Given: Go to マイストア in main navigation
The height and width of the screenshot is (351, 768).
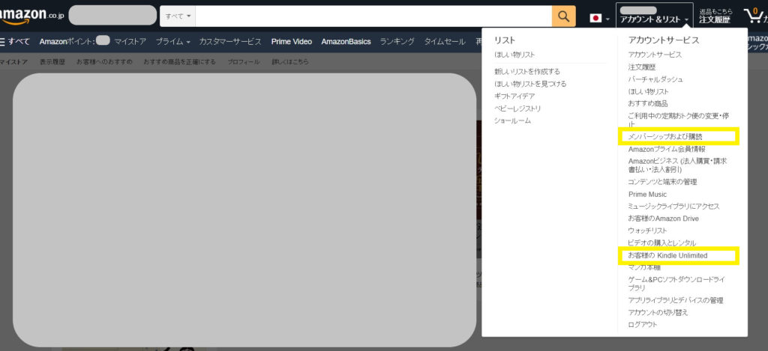Looking at the screenshot, I should (130, 42).
